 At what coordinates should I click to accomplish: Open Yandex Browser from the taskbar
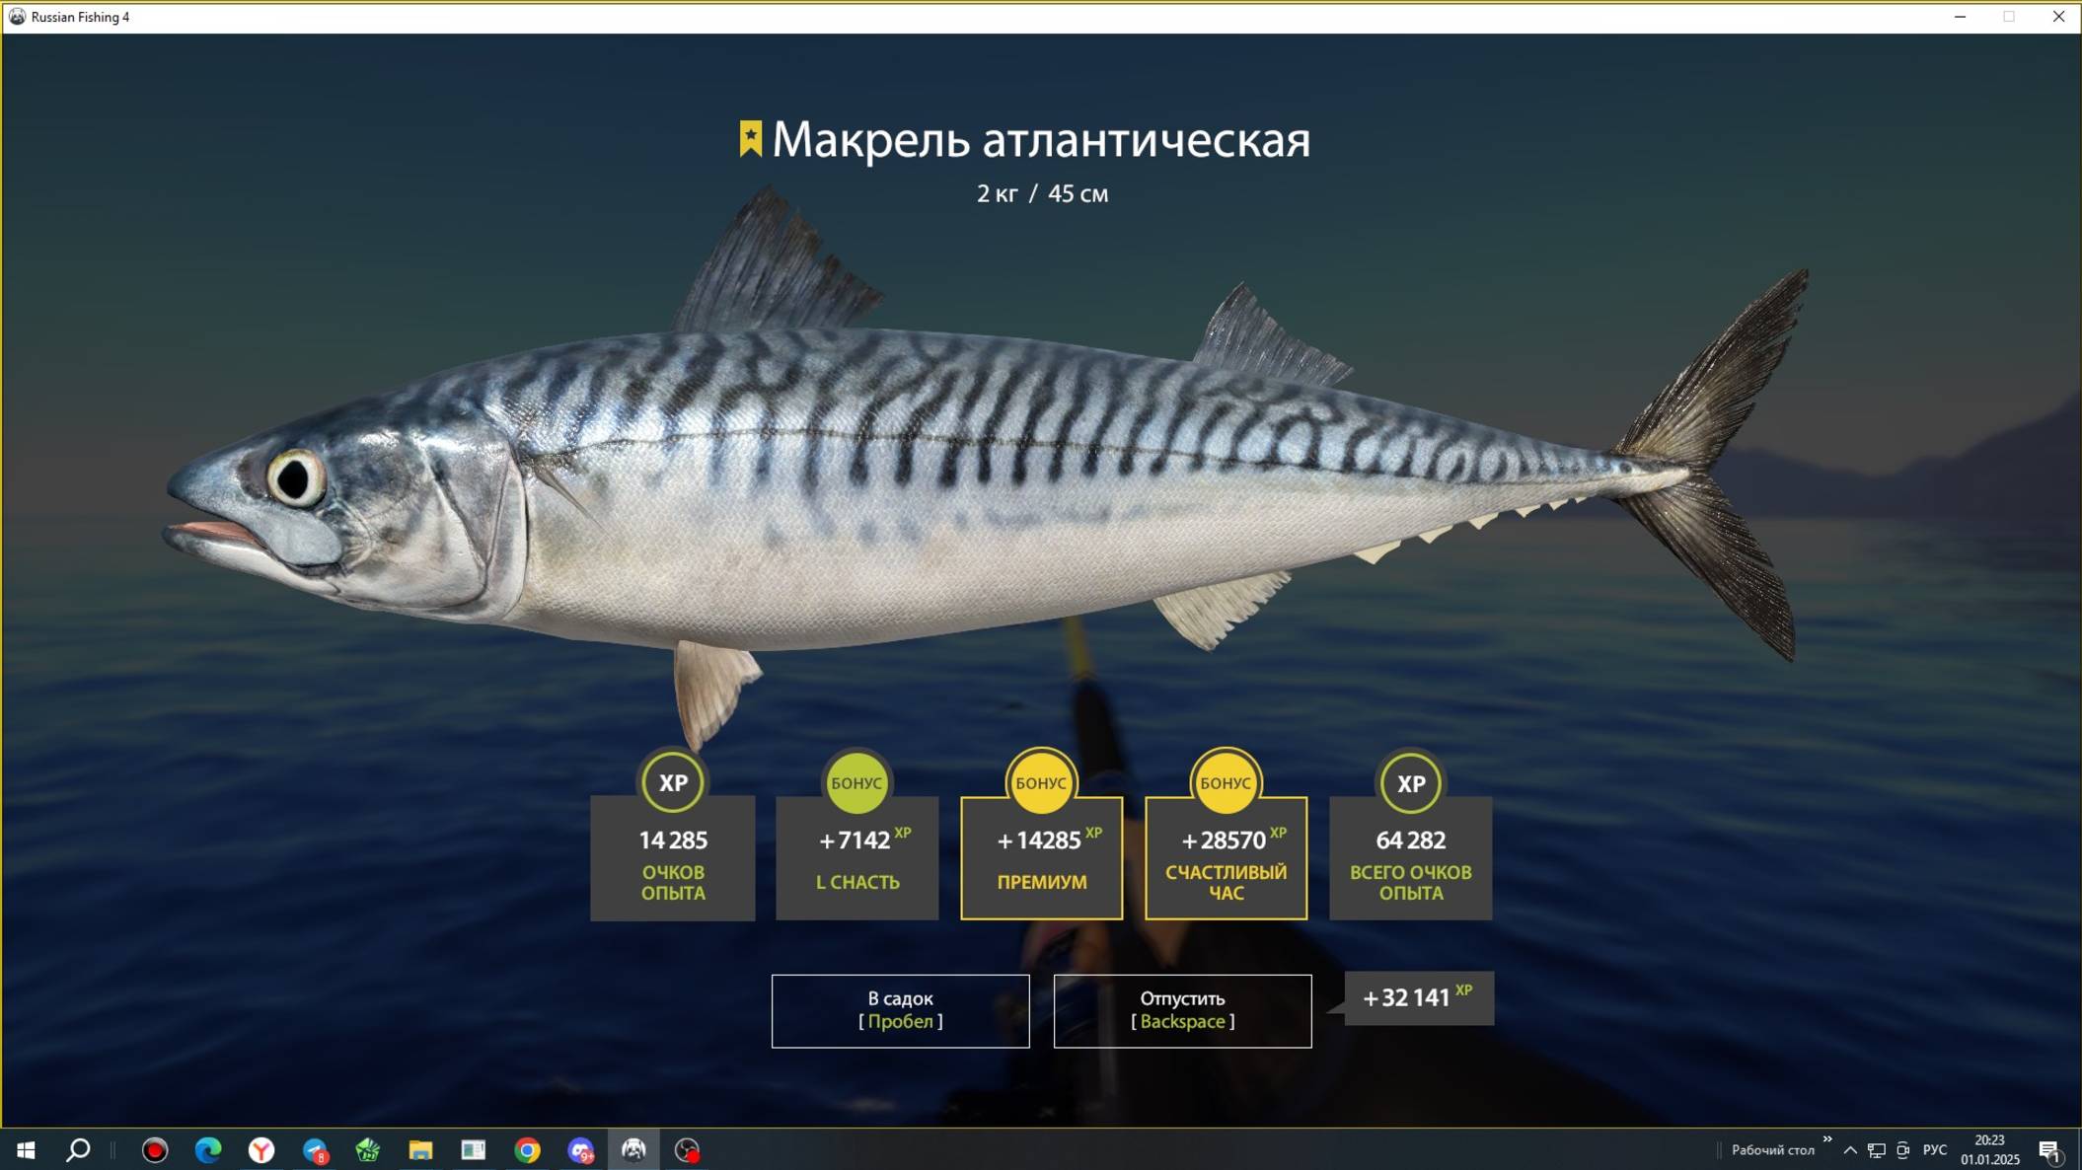261,1150
